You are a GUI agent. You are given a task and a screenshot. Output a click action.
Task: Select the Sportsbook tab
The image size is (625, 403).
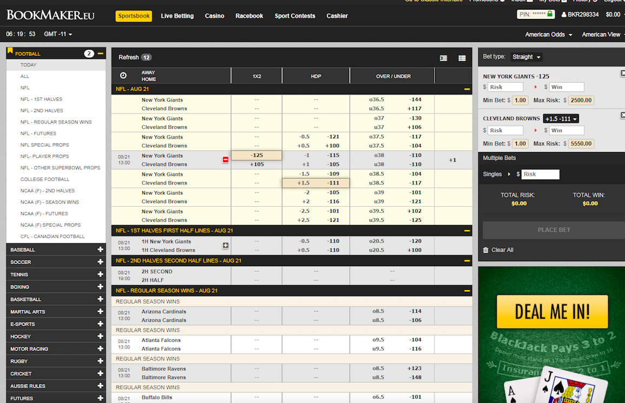pos(134,16)
